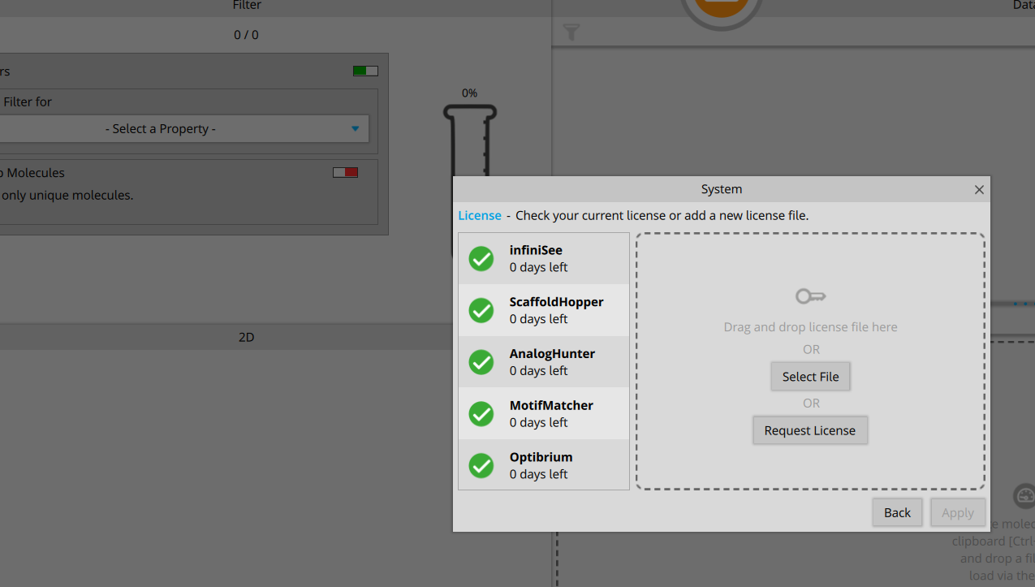Click the ScaffoldHopper green checkmark icon
Viewport: 1035px width, 587px height.
[481, 310]
